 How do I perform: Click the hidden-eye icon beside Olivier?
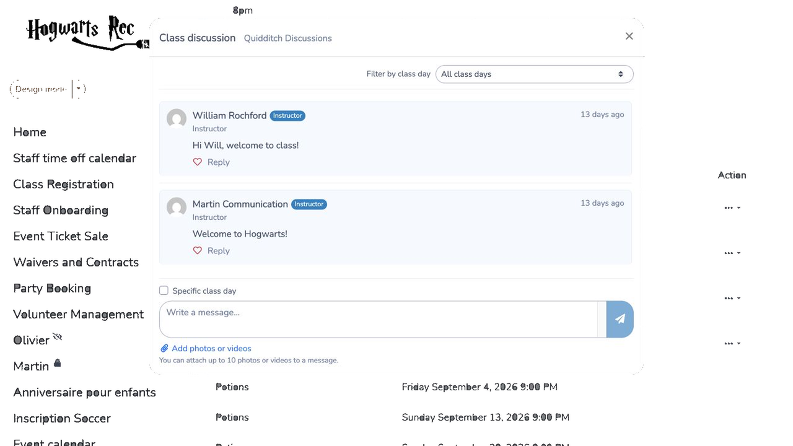coord(58,337)
